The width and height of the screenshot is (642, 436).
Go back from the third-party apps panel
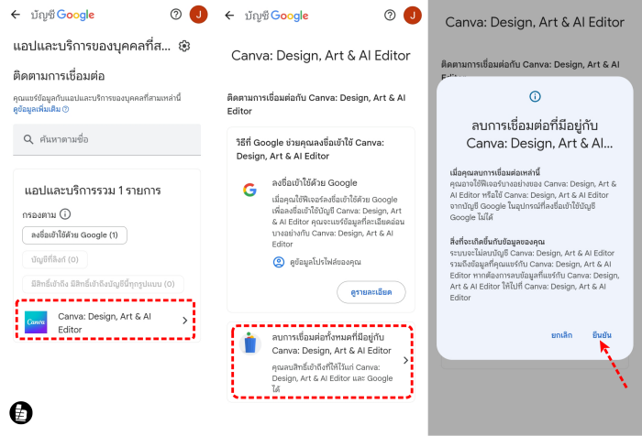tap(16, 15)
